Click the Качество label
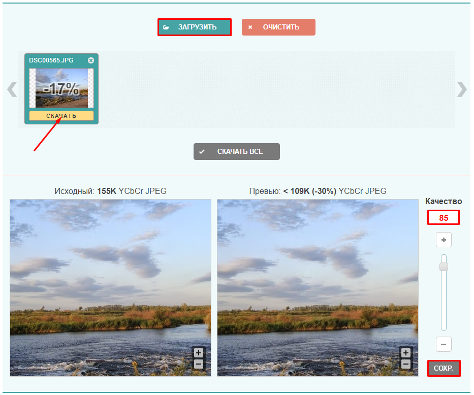The image size is (474, 395). (x=444, y=201)
